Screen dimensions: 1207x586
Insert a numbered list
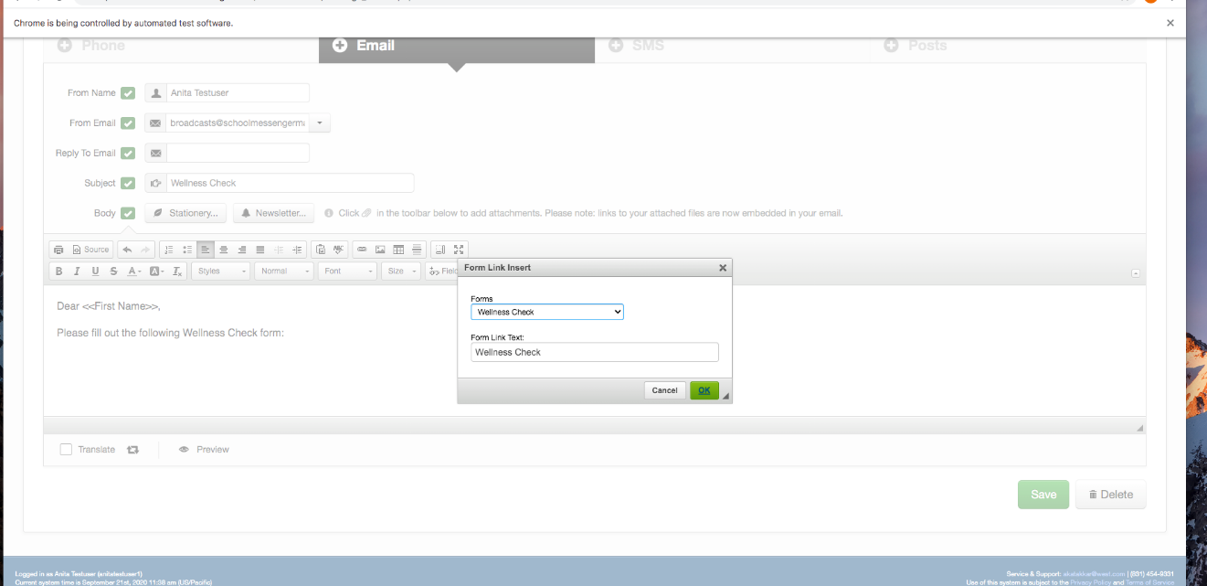(x=169, y=250)
